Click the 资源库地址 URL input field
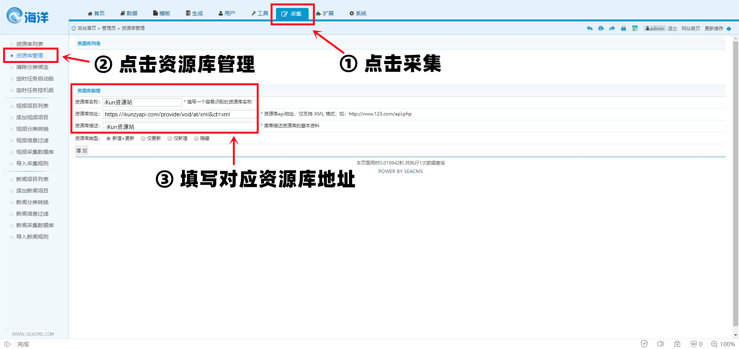Viewport: 739px width, 349px height. click(x=179, y=114)
